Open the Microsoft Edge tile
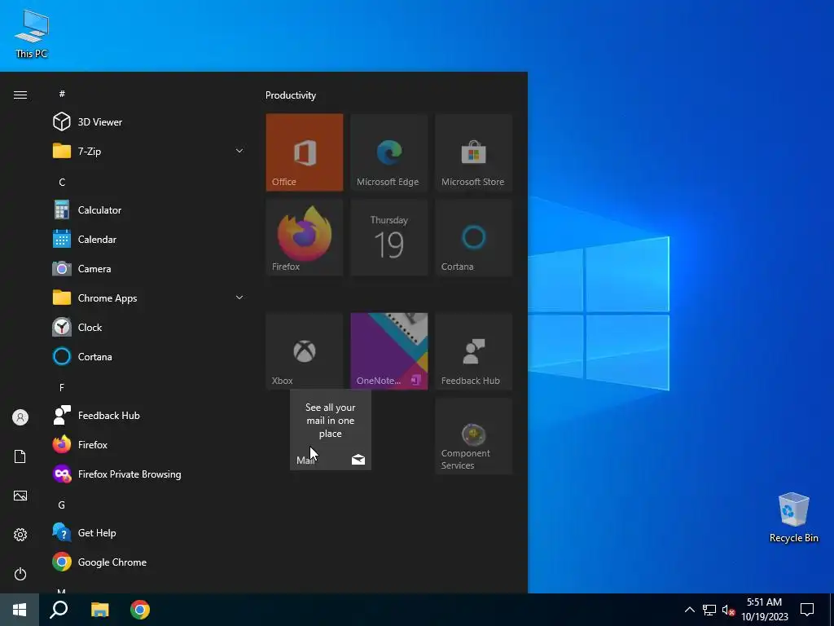The width and height of the screenshot is (834, 626). 388,152
